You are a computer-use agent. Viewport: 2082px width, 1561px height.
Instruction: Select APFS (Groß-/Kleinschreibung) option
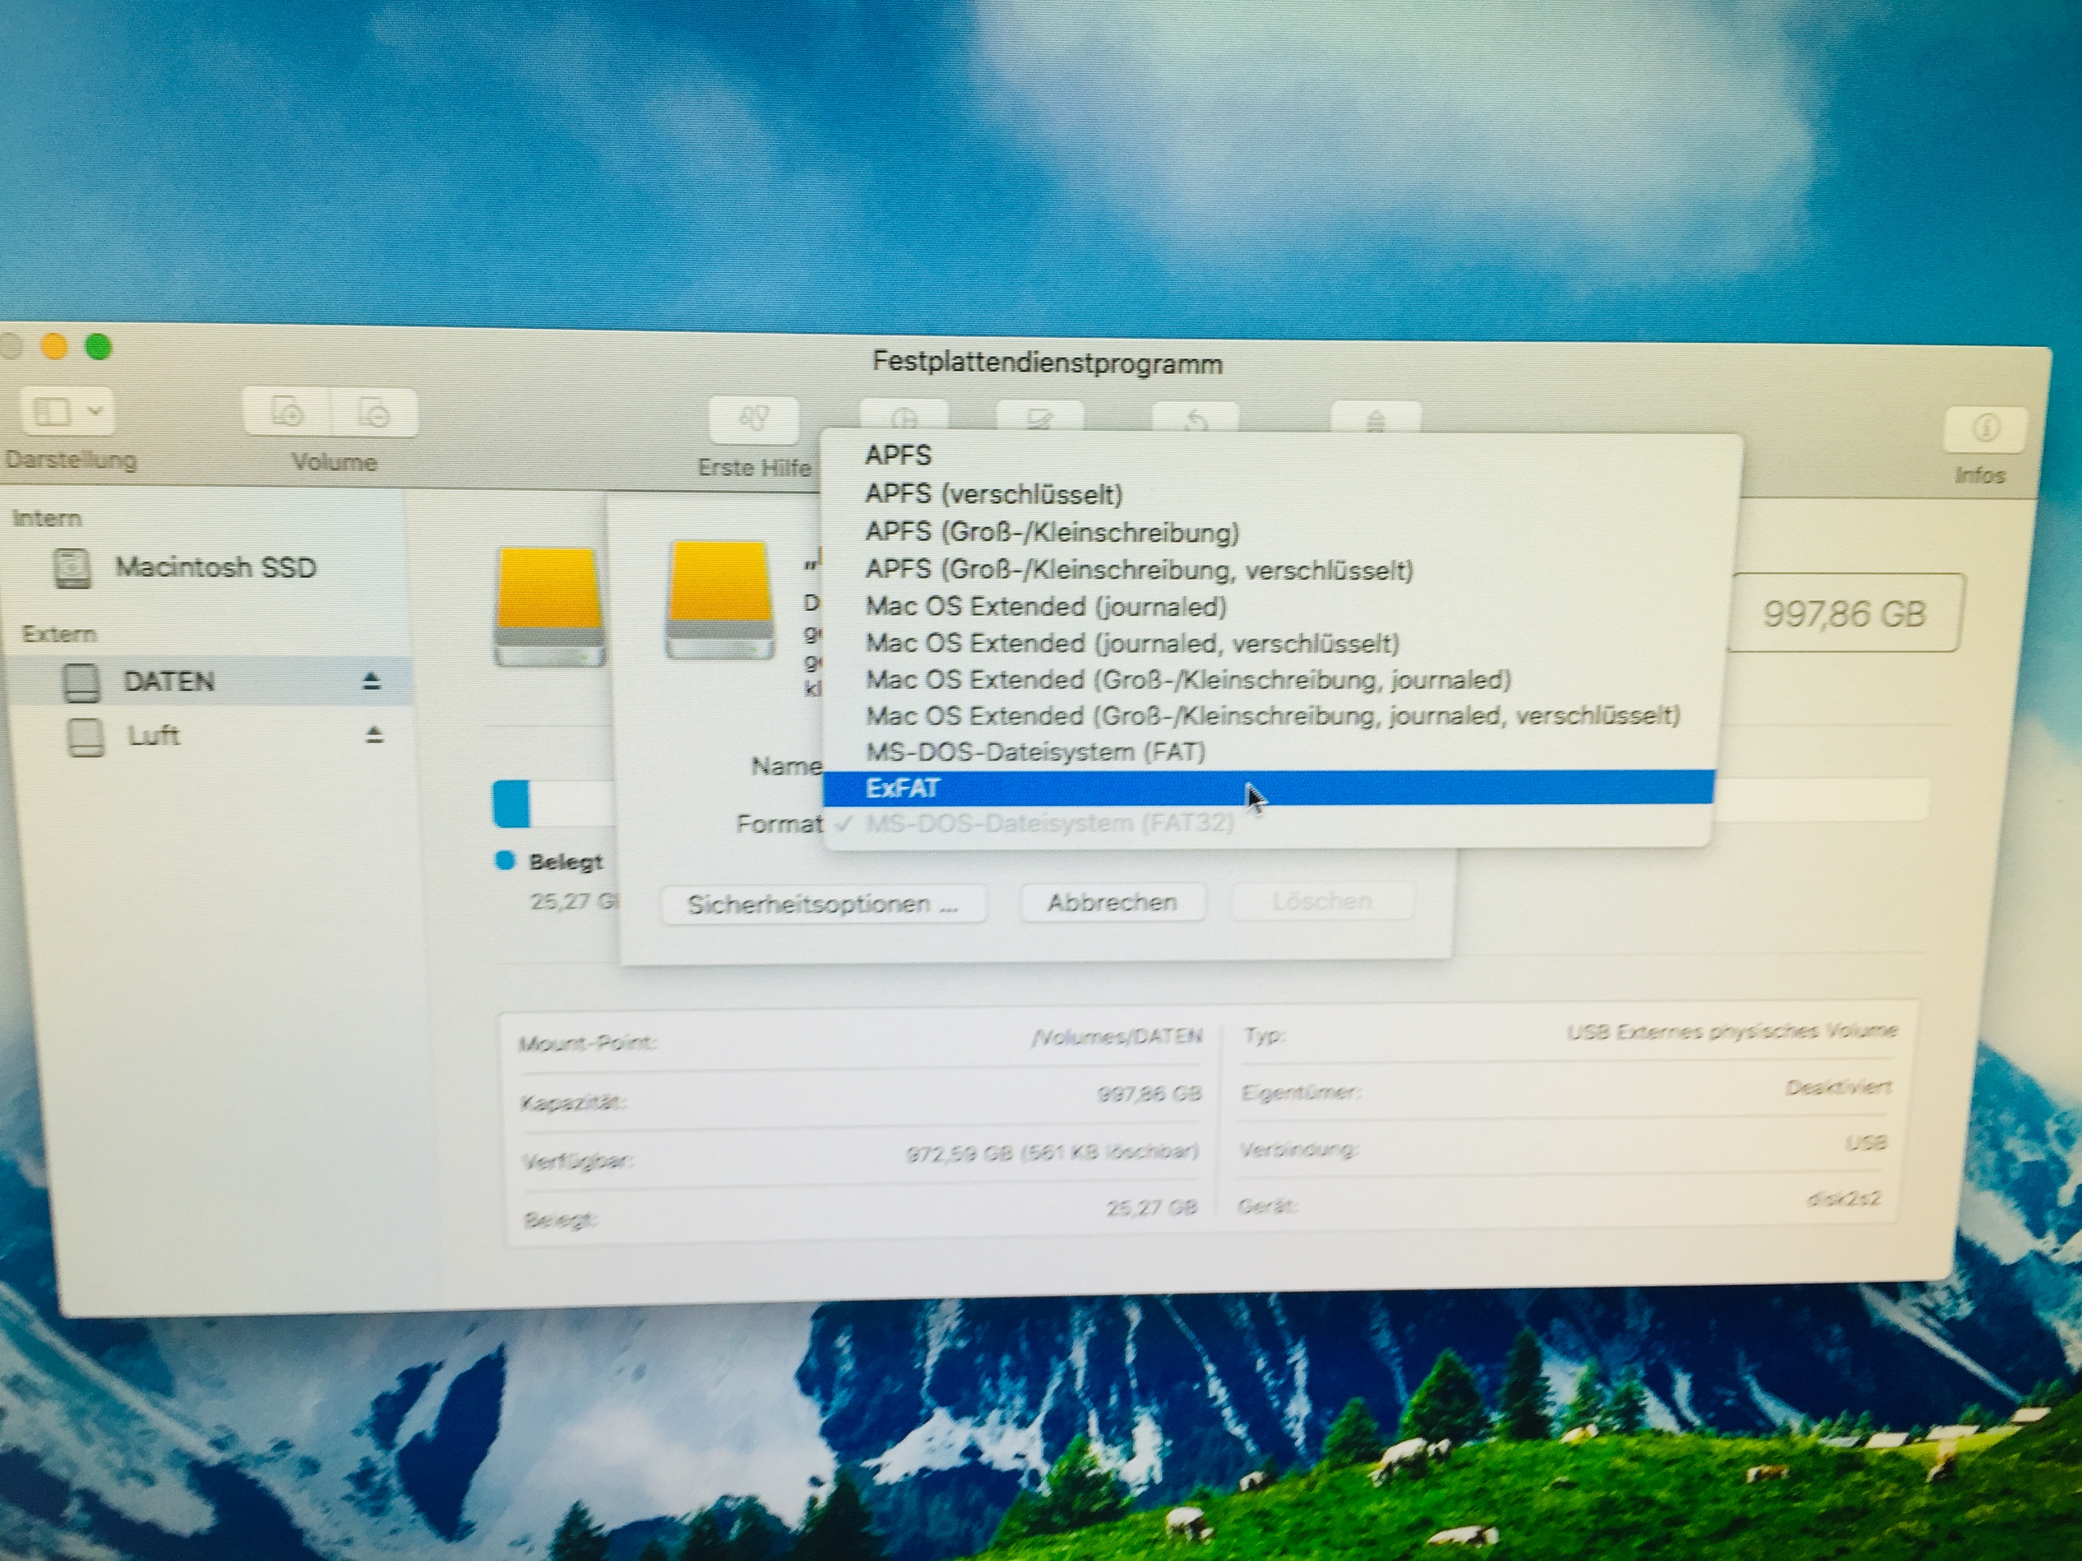(1051, 532)
